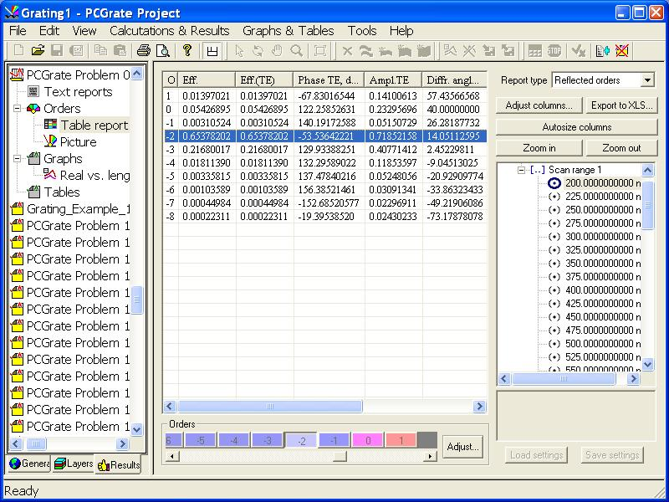Click the Adjust columns... button
The width and height of the screenshot is (669, 502).
(539, 105)
